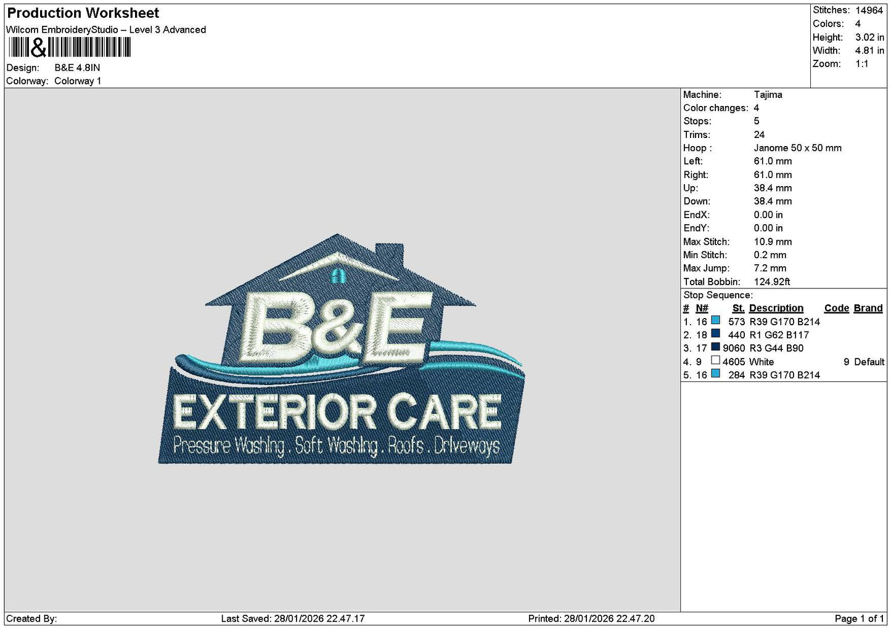This screenshot has height=629, width=891.
Task: Click the 'Brand' column header
Action: click(x=868, y=308)
